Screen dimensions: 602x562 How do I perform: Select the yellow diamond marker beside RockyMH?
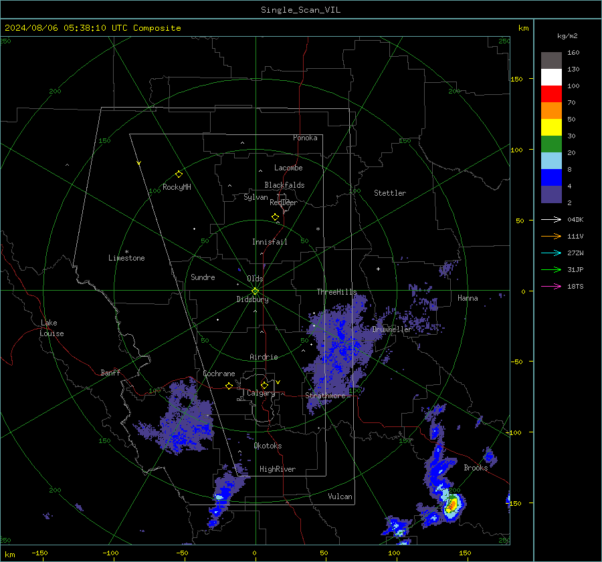click(x=179, y=174)
